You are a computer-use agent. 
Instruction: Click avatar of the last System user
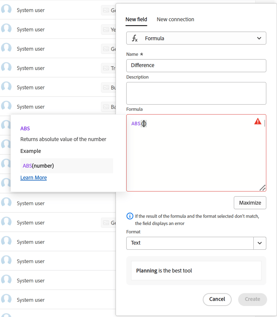coord(6,300)
